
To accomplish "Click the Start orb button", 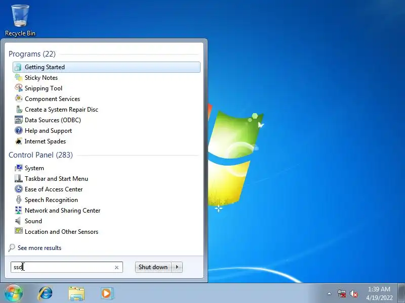I will coord(14,293).
